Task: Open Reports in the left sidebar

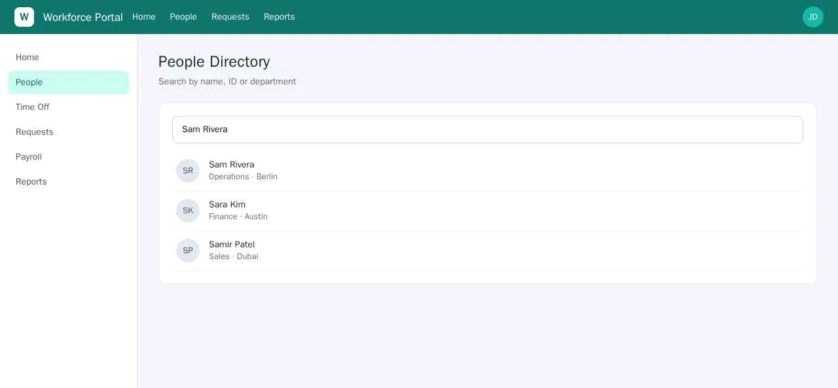Action: pos(68,182)
